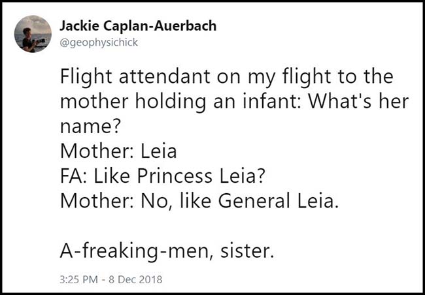The width and height of the screenshot is (425, 295).
Task: Click the first line starting "Flight attendant"
Action: click(x=227, y=78)
